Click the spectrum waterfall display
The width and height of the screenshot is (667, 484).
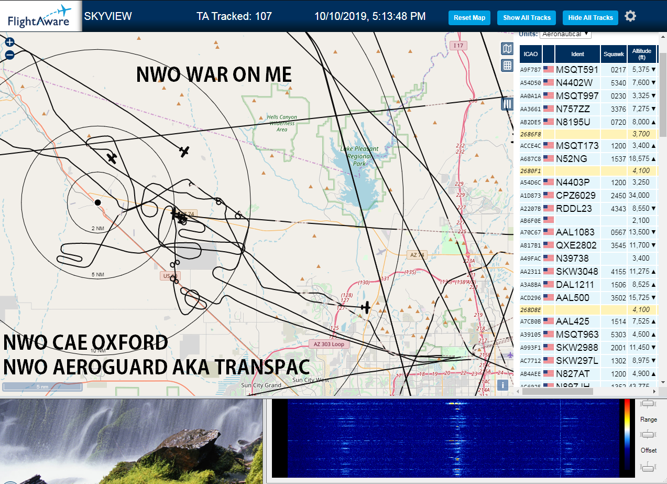(x=453, y=439)
